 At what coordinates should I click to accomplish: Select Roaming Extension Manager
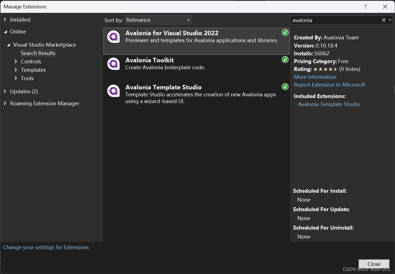(44, 103)
